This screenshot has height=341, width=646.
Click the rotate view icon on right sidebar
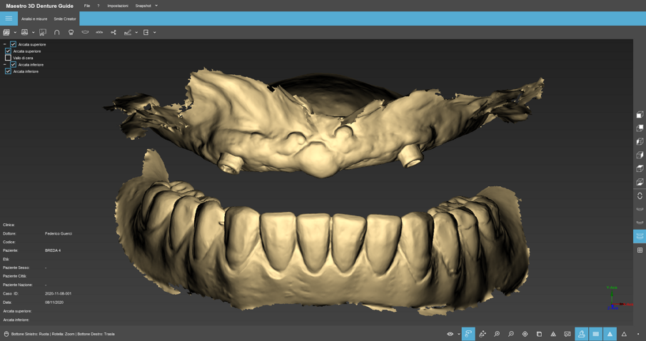pos(640,195)
